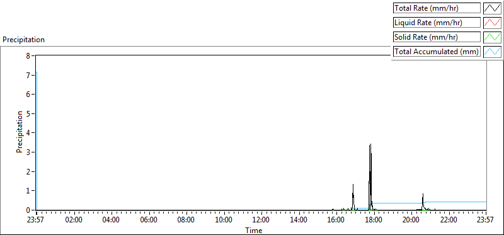The image size is (504, 235).
Task: Click the Total Accumulated blue line icon
Action: [x=493, y=52]
